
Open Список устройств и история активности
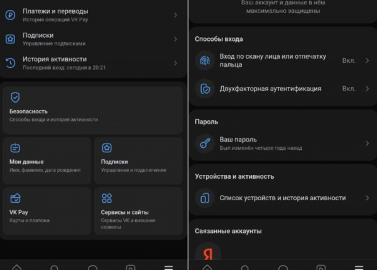pyautogui.click(x=283, y=198)
